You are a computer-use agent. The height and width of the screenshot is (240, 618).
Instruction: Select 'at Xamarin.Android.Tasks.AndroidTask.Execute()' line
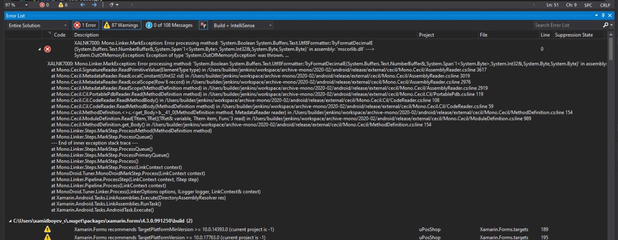pyautogui.click(x=102, y=210)
